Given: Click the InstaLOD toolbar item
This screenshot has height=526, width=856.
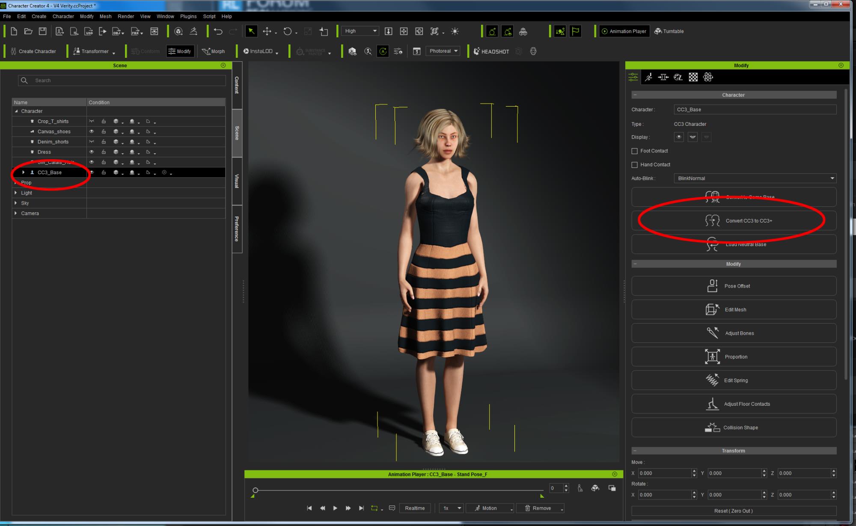Looking at the screenshot, I should pyautogui.click(x=261, y=51).
